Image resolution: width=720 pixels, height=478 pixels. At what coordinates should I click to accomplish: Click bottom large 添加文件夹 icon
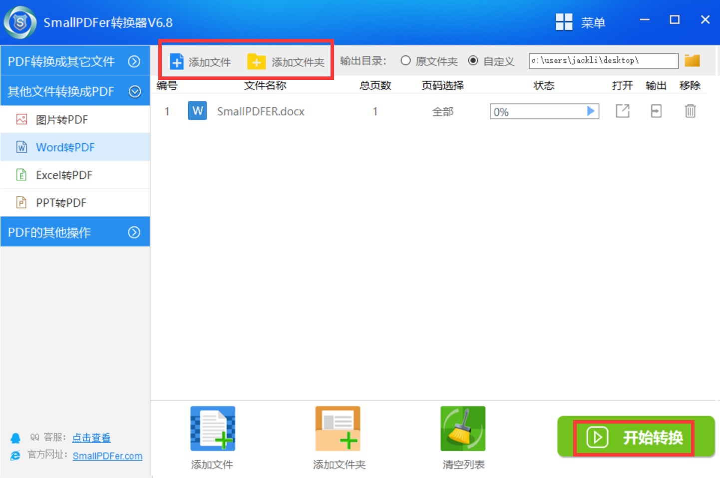338,429
